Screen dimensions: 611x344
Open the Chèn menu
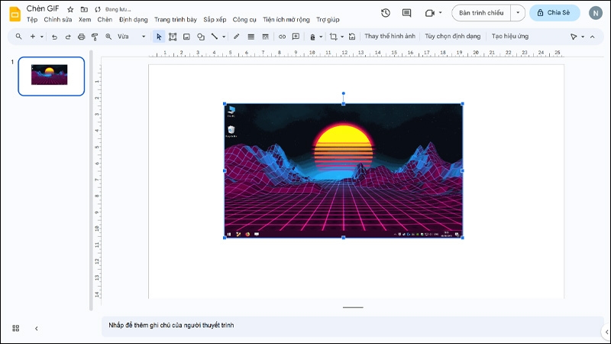(x=105, y=20)
